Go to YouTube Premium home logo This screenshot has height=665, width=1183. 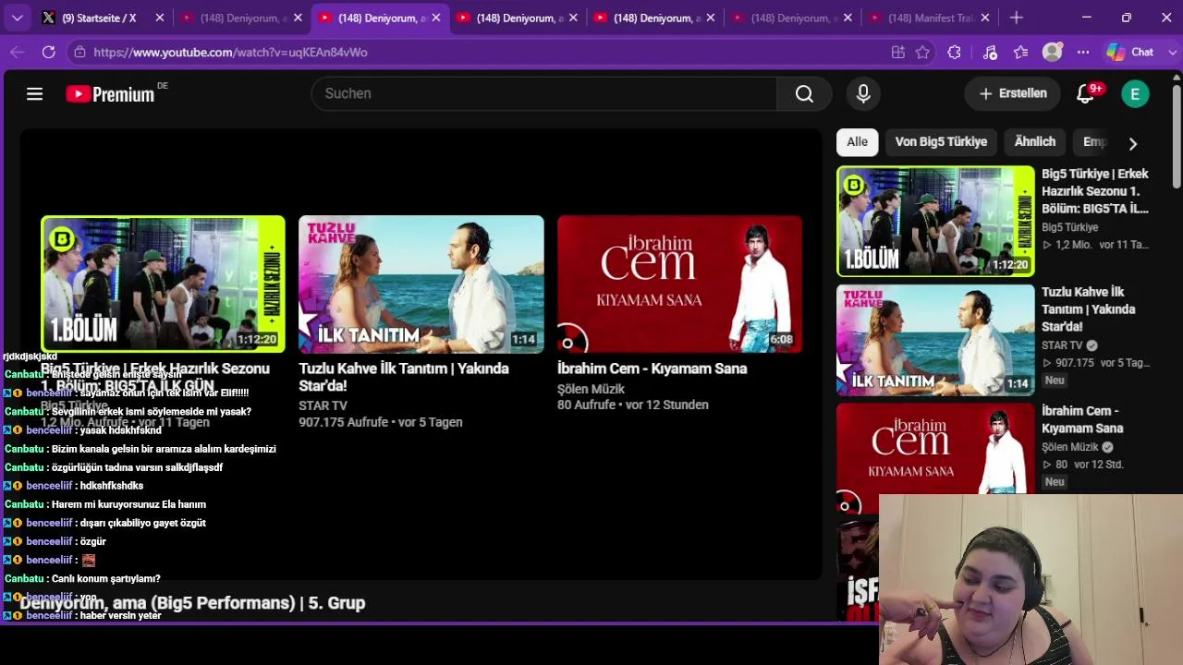pyautogui.click(x=110, y=93)
